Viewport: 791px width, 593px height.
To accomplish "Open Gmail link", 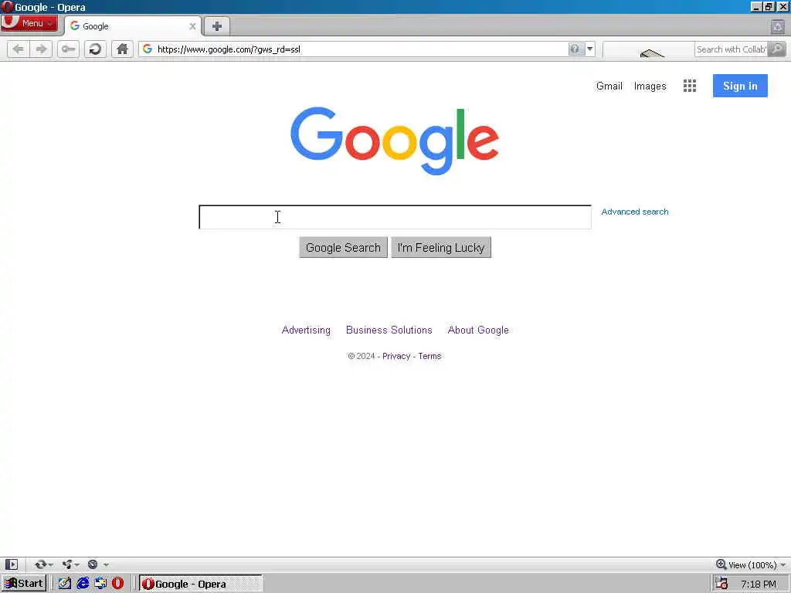I will click(609, 86).
